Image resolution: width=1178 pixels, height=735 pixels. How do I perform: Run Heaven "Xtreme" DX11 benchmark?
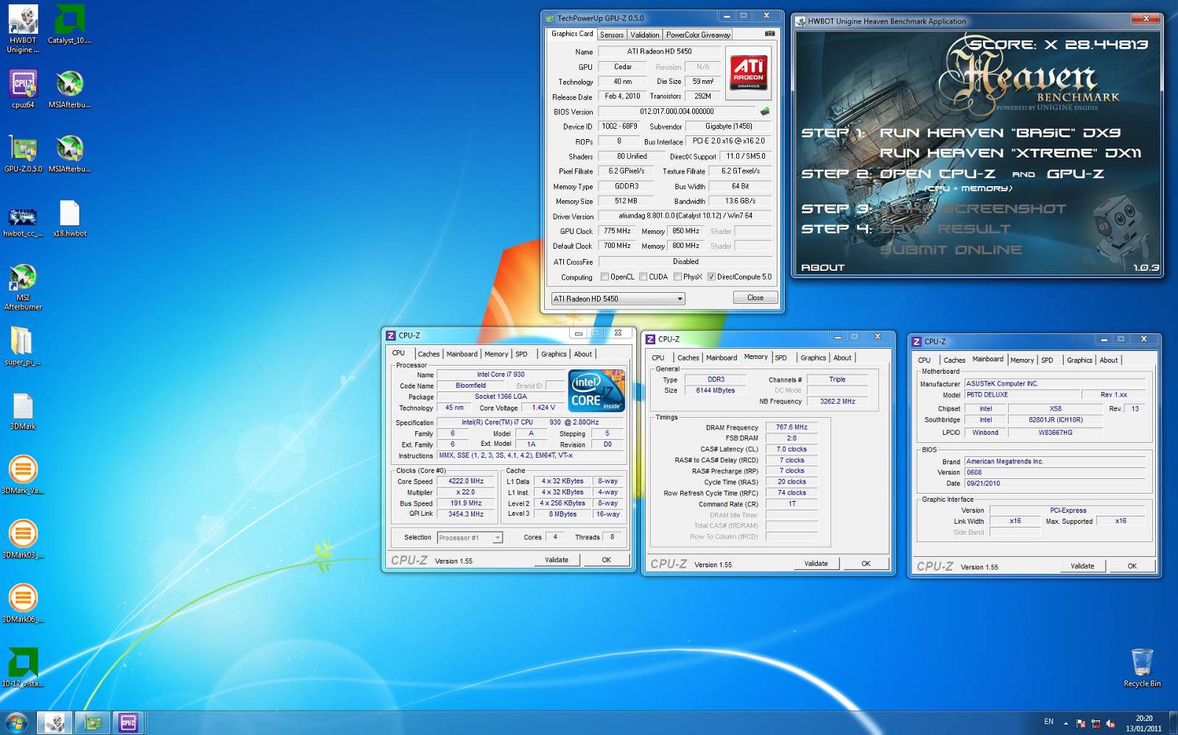[1010, 153]
